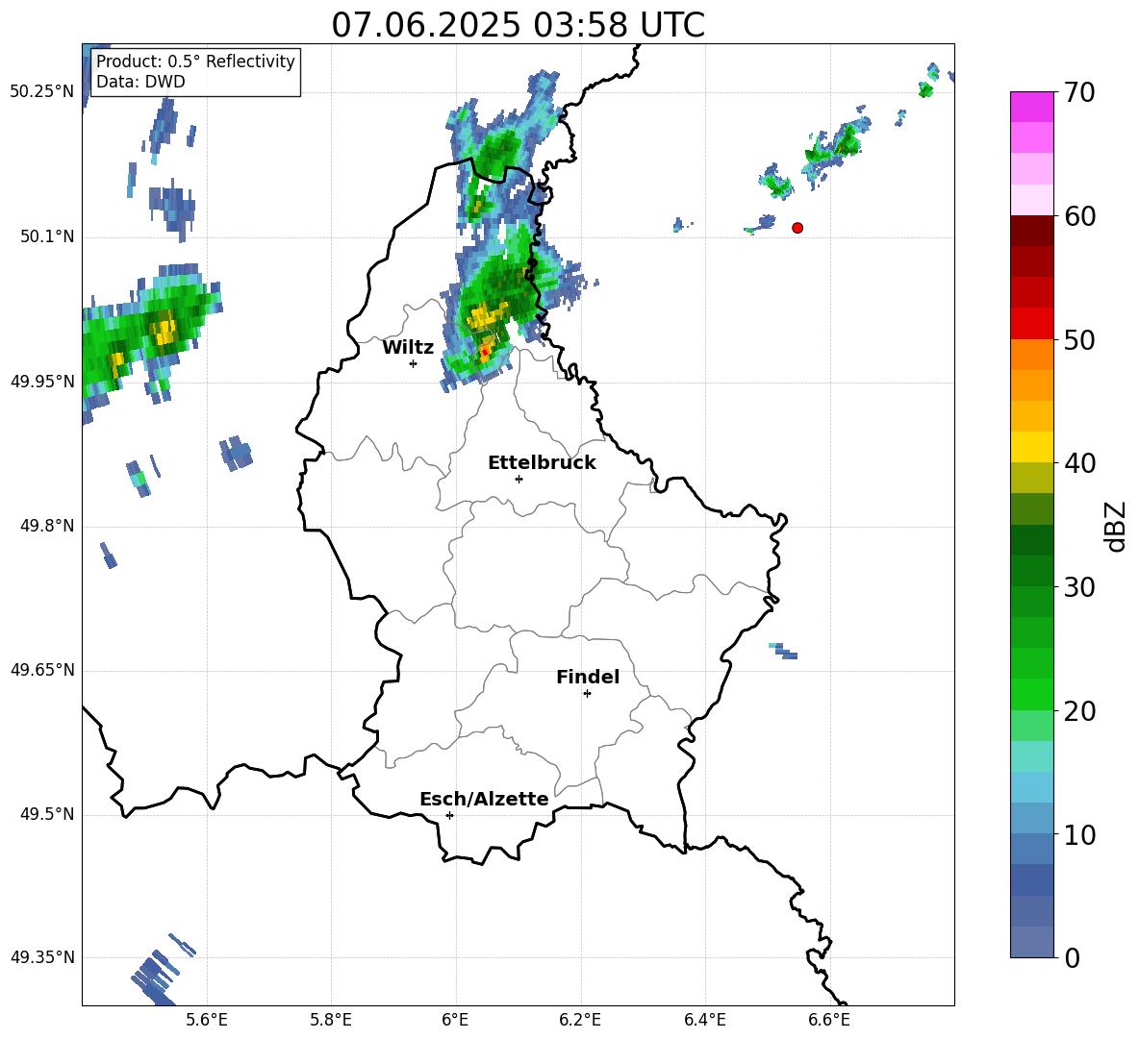
Task: Click the 'Data: DWD' text
Action: tap(140, 82)
